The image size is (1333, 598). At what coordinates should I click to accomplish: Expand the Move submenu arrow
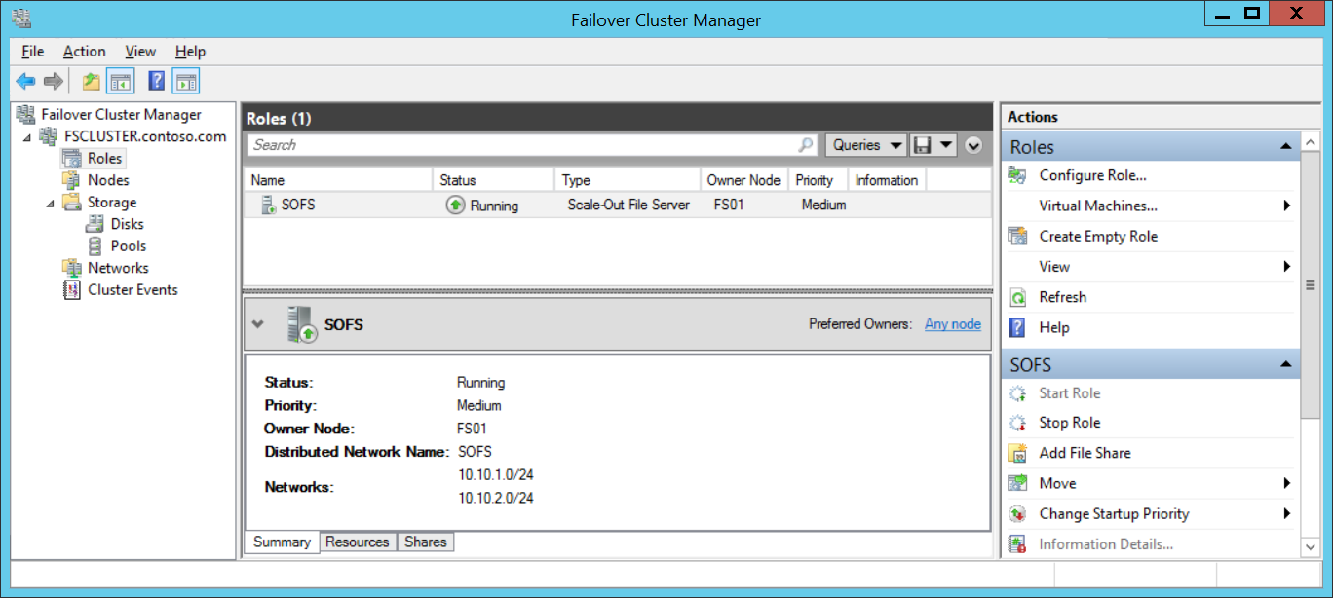1287,483
